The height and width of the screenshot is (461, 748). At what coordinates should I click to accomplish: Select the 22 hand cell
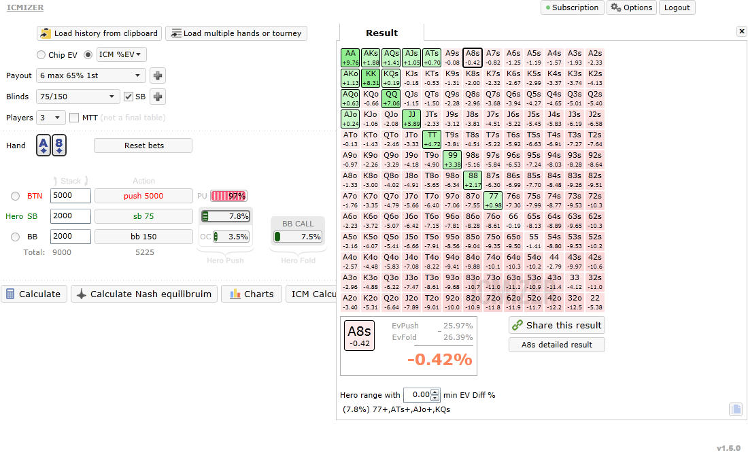point(595,303)
